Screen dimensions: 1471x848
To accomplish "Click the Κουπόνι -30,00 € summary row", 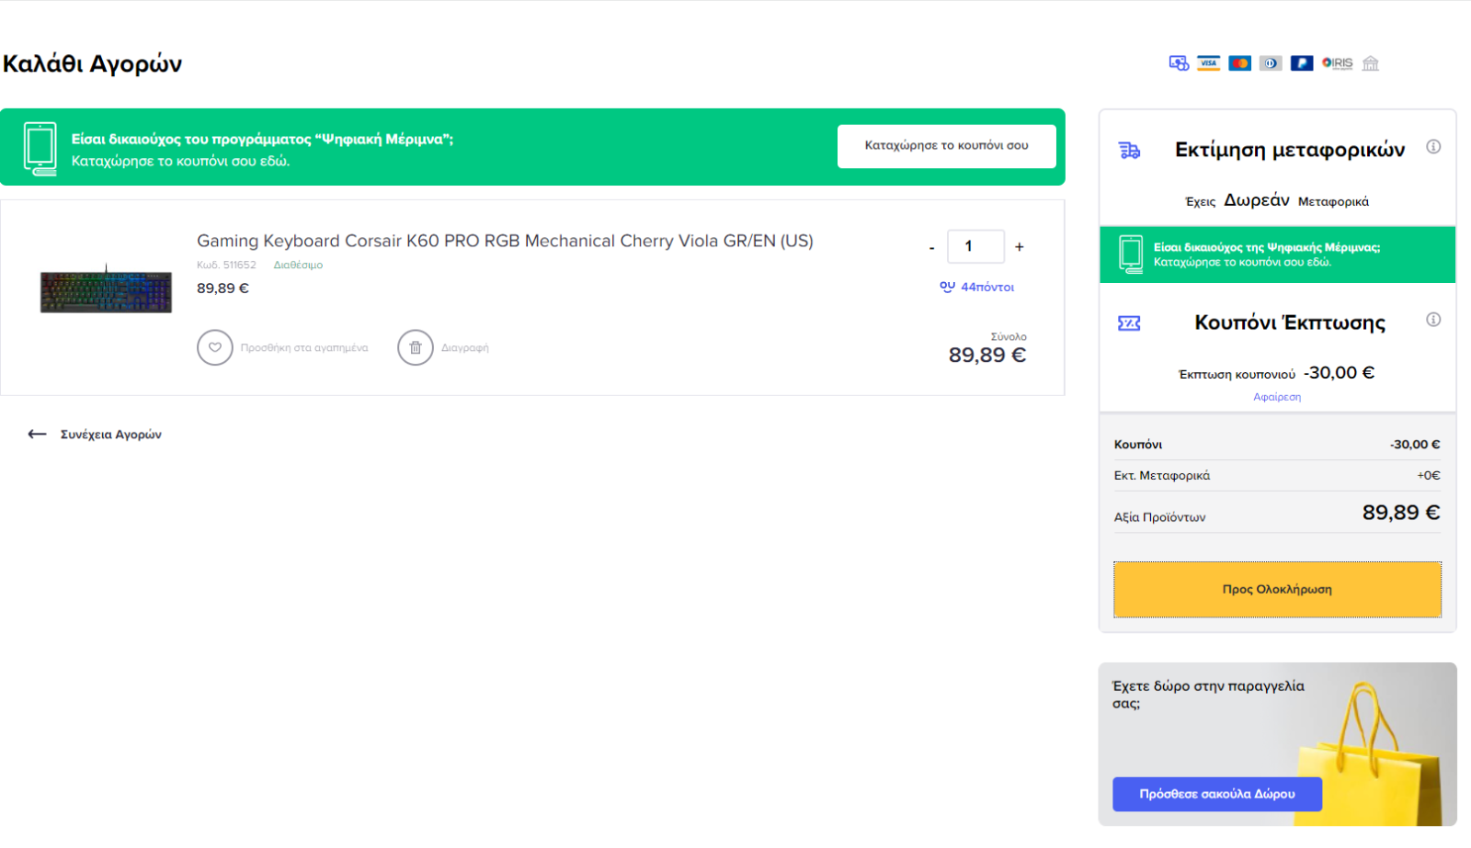I will click(1277, 445).
